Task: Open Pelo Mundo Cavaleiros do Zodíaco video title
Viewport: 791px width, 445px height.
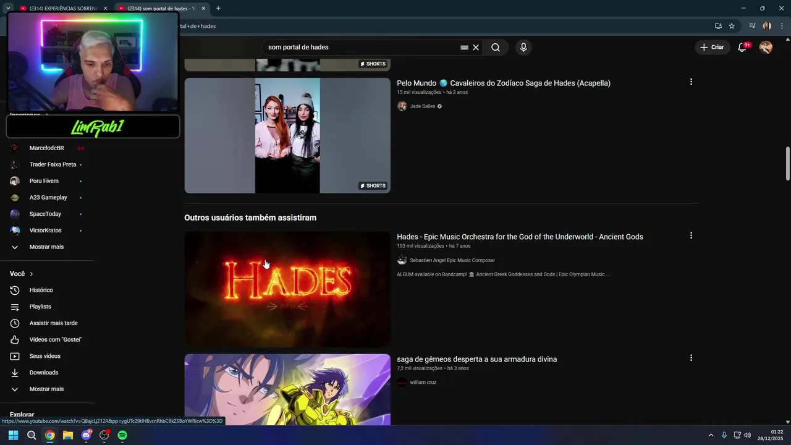Action: (504, 83)
